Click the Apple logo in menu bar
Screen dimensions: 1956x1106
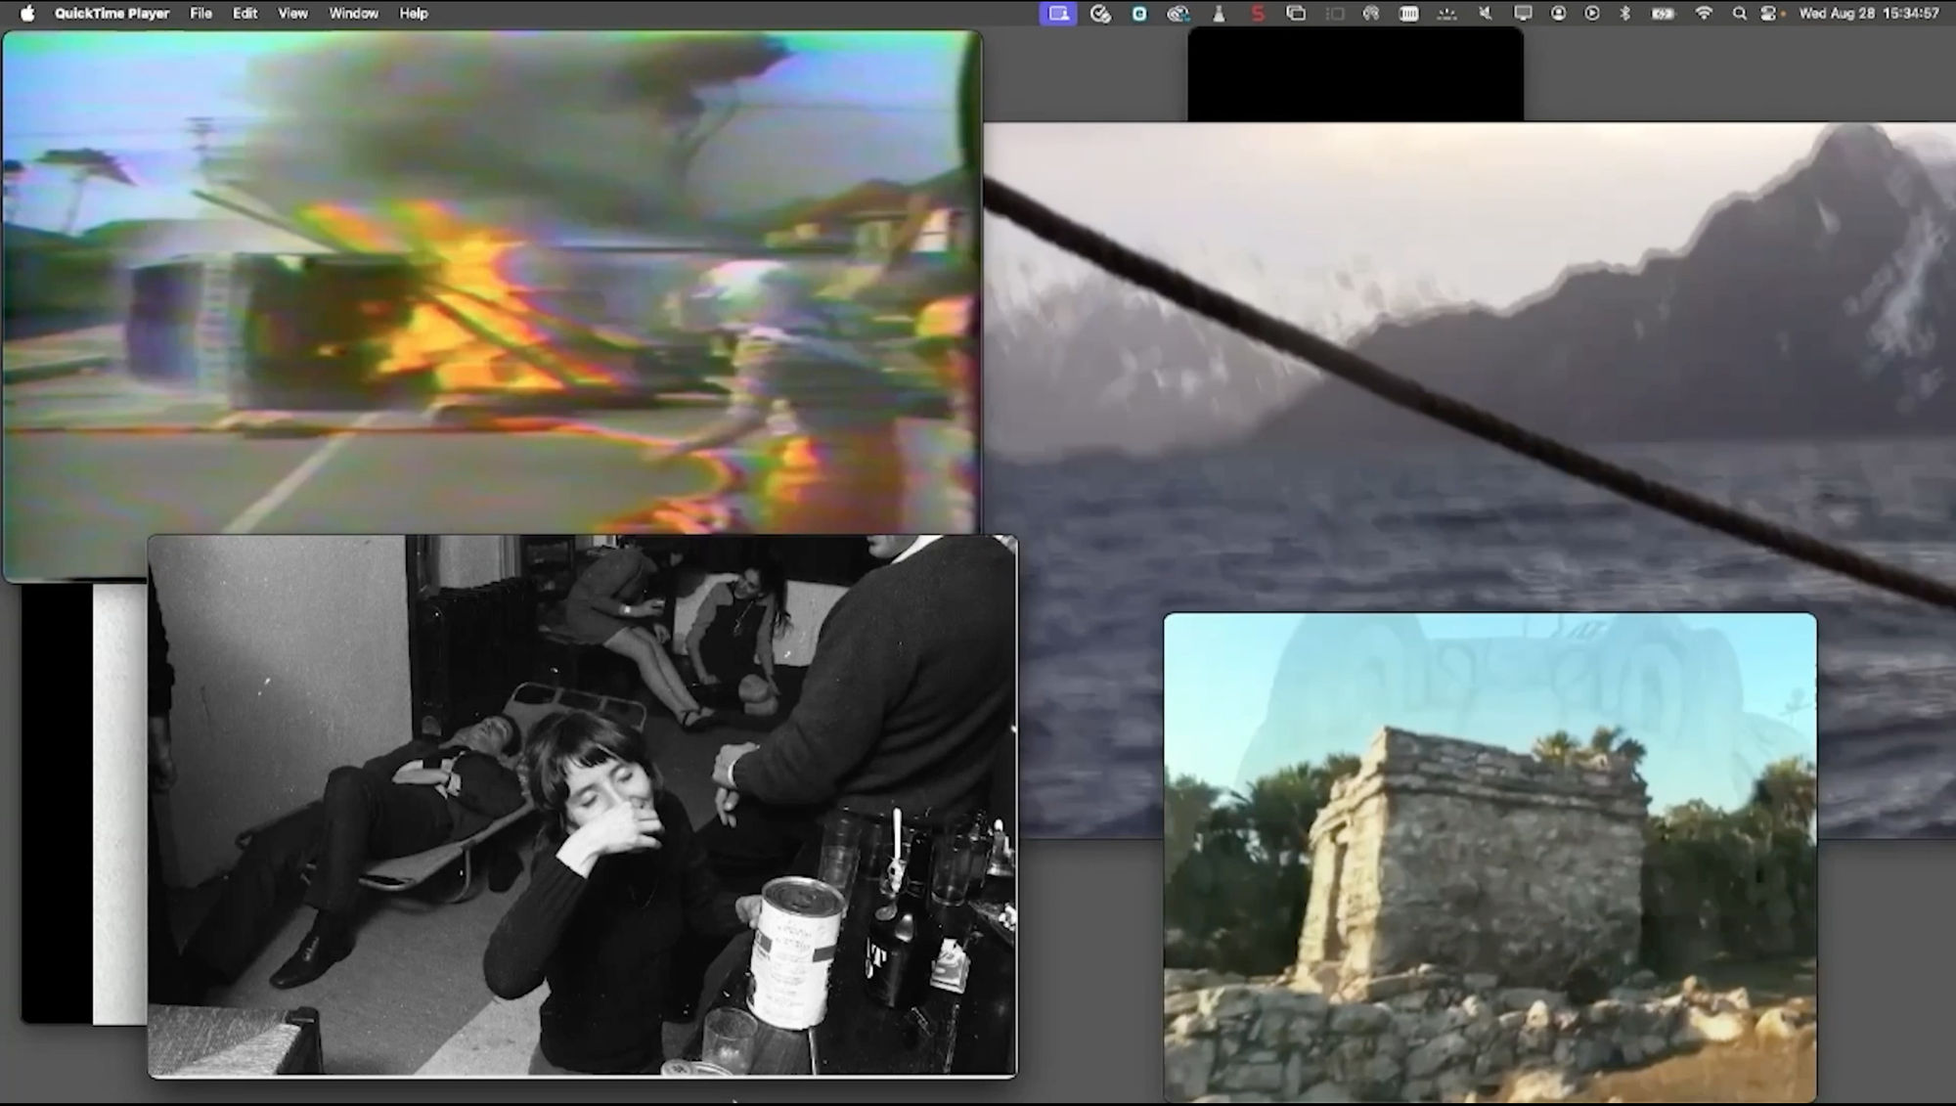click(27, 13)
